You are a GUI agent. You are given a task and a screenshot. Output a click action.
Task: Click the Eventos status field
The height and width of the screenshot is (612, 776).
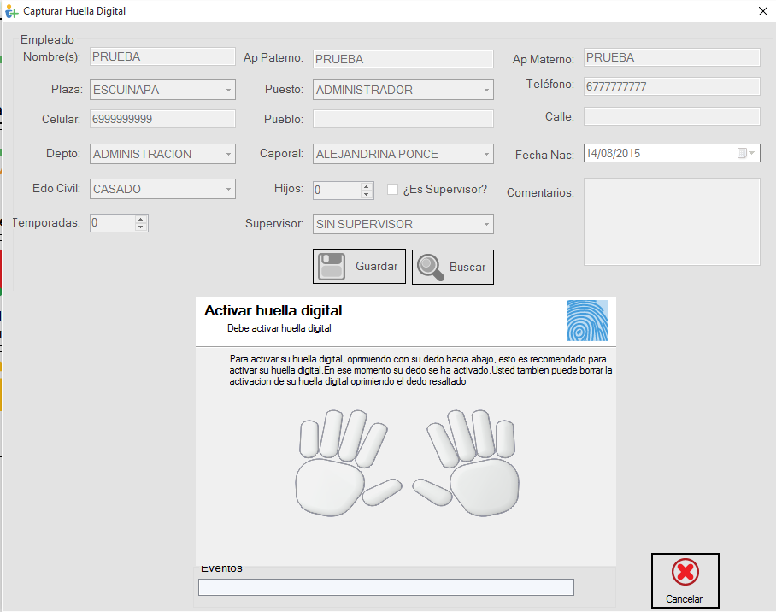click(385, 587)
